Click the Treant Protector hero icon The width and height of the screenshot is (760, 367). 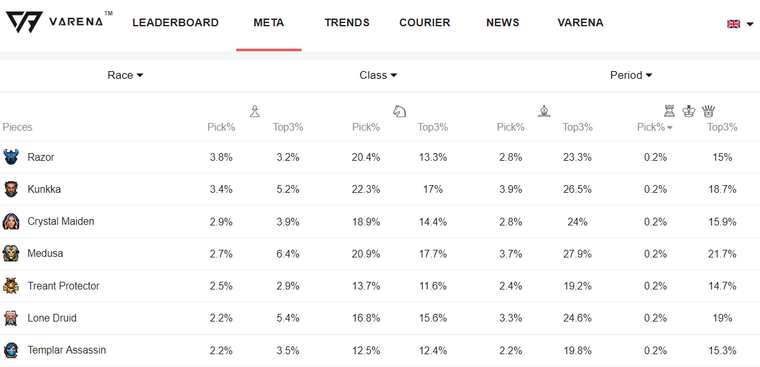pyautogui.click(x=12, y=286)
